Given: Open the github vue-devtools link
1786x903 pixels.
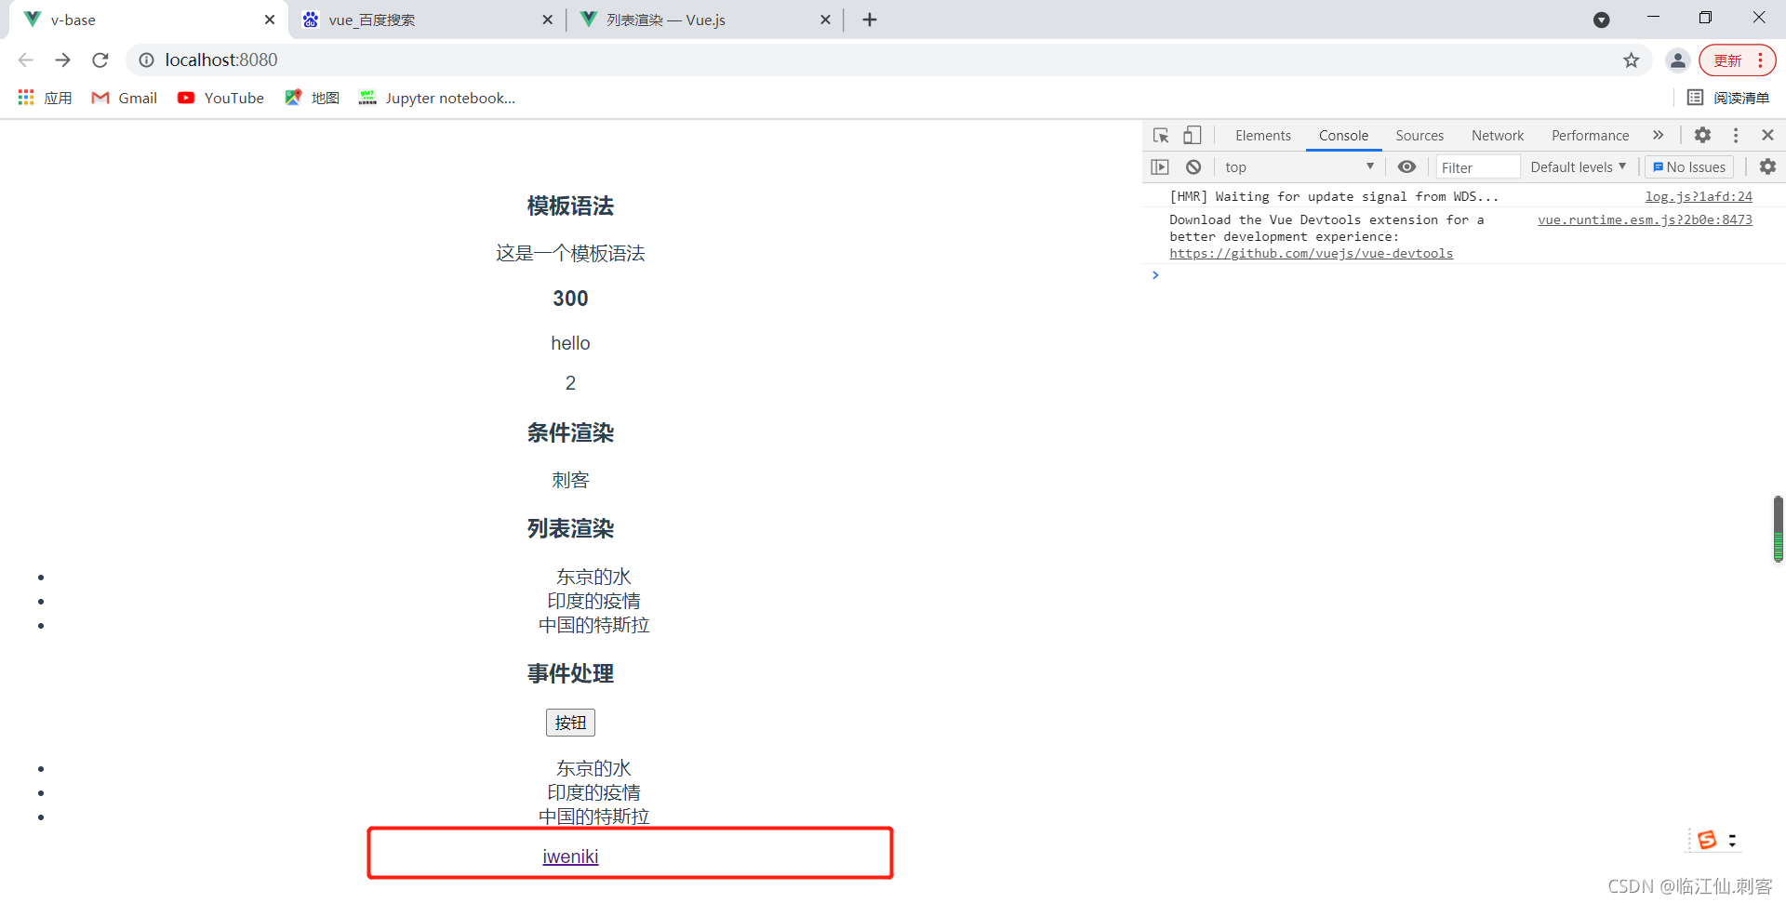Looking at the screenshot, I should point(1311,253).
